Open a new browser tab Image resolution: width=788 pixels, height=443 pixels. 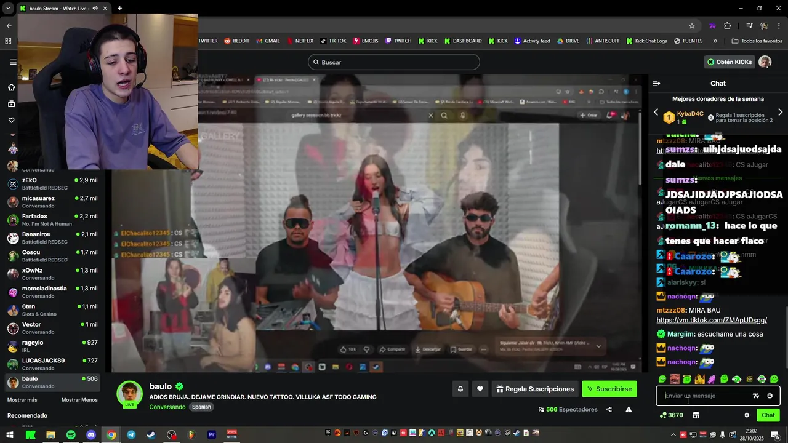click(x=119, y=9)
